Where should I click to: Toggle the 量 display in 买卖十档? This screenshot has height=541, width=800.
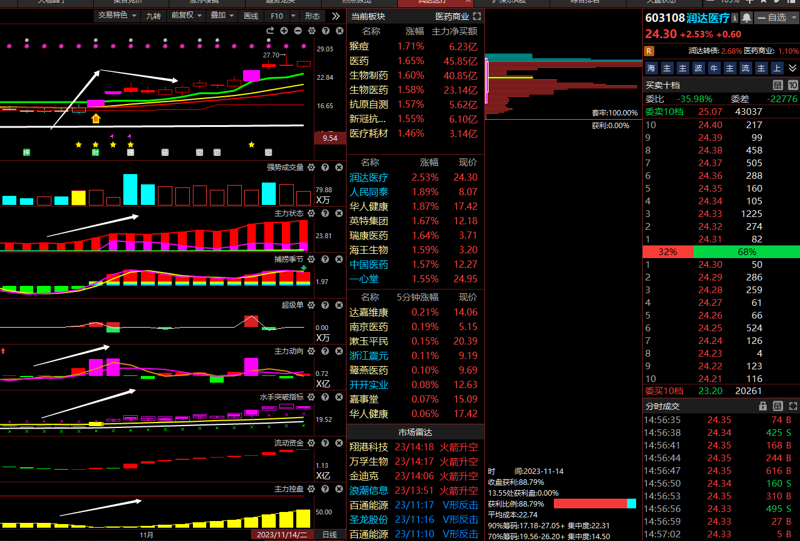778,85
